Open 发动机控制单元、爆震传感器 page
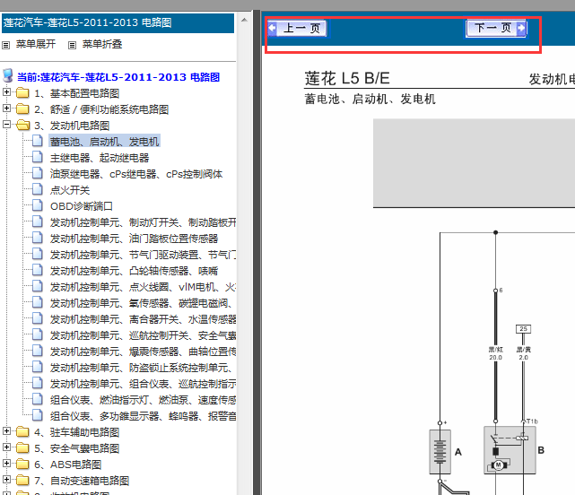Screen dimensions: 575x495 click(143, 352)
